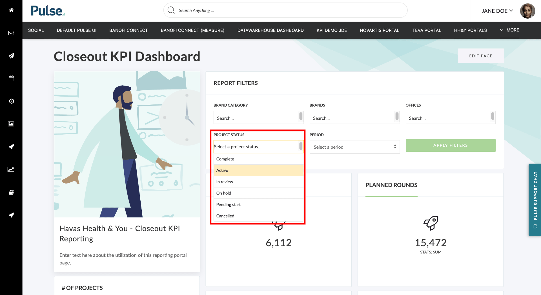This screenshot has height=295, width=541.
Task: Open the mail envelope sidebar icon
Action: [x=11, y=33]
